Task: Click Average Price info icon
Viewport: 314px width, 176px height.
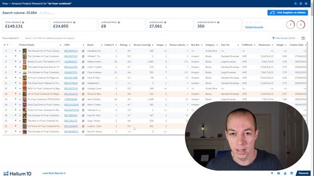Action: point(119,22)
